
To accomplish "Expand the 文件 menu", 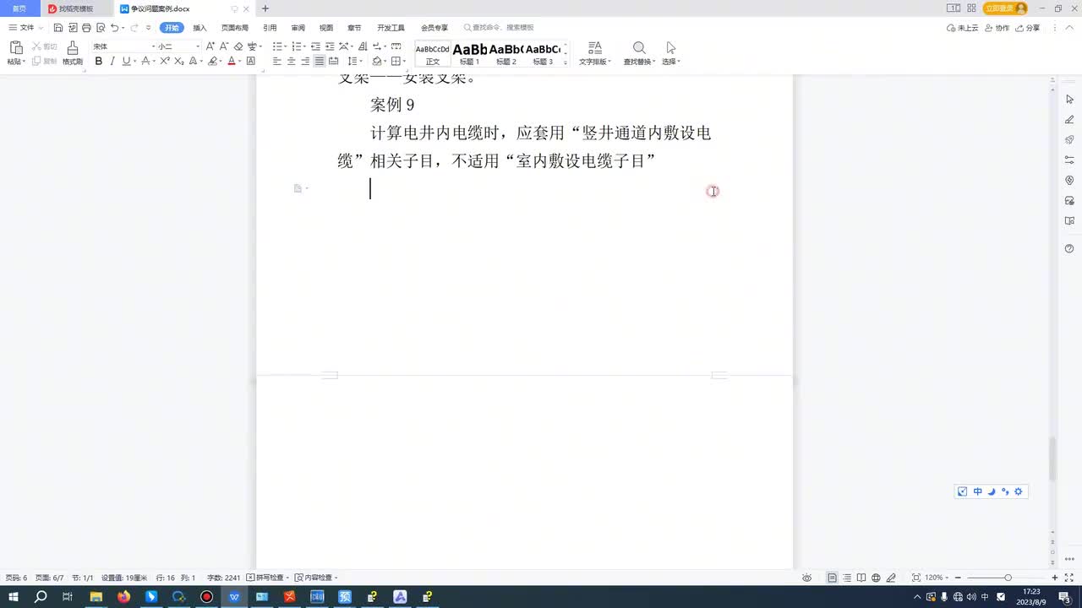I will [25, 28].
